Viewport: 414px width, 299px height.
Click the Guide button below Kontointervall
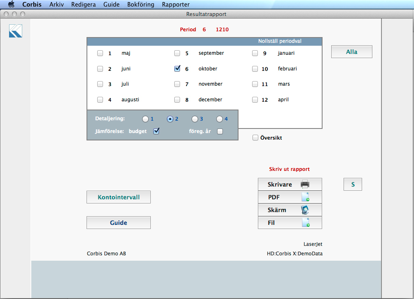(x=119, y=222)
